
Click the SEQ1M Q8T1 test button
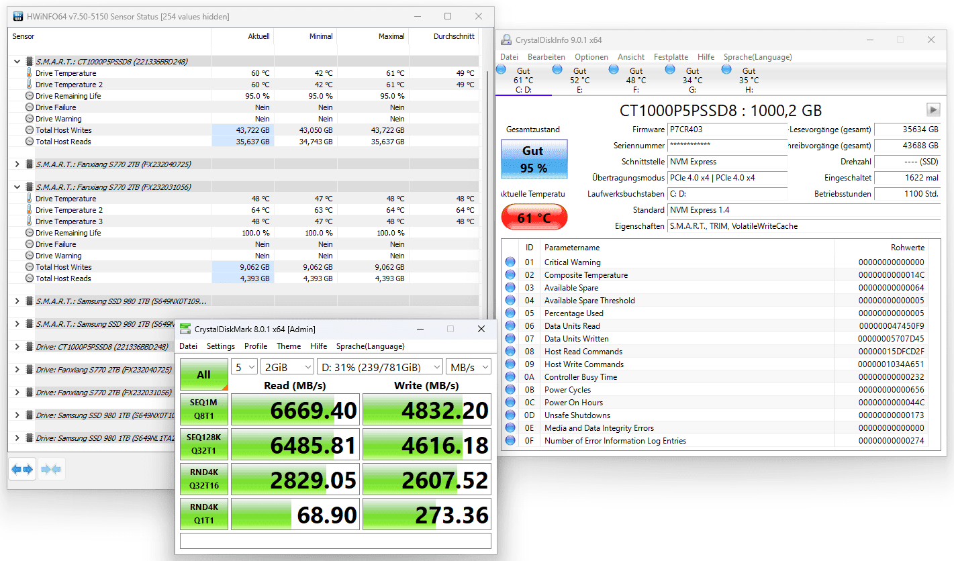pyautogui.click(x=204, y=409)
